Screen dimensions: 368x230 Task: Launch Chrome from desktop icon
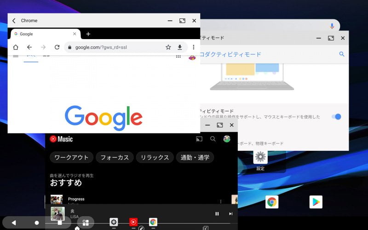(x=272, y=202)
